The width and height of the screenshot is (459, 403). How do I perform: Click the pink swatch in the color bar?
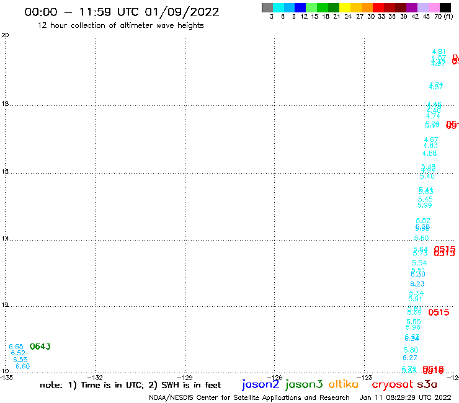434,7
